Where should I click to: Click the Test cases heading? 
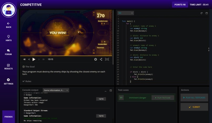[123, 90]
